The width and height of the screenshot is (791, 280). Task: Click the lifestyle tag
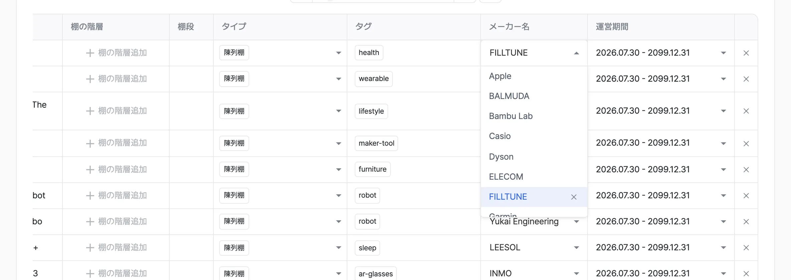[371, 111]
